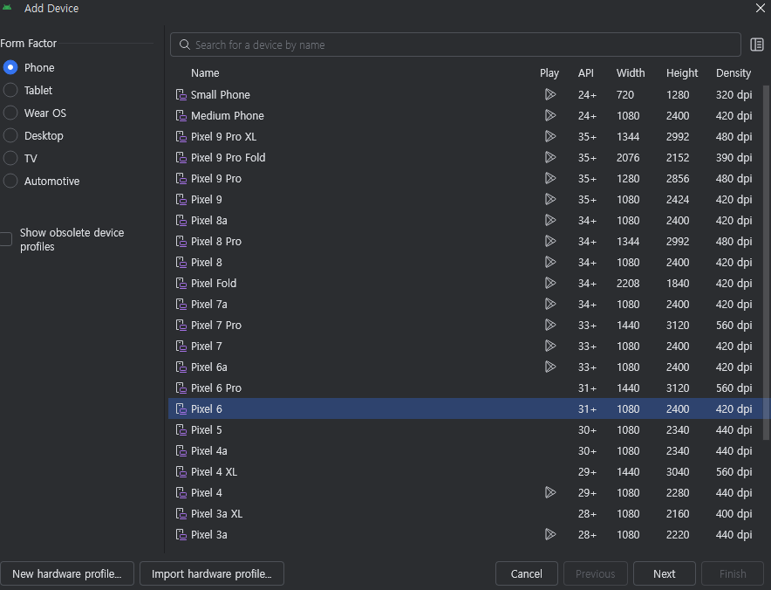
Task: Sort the list by Name column
Action: [205, 72]
